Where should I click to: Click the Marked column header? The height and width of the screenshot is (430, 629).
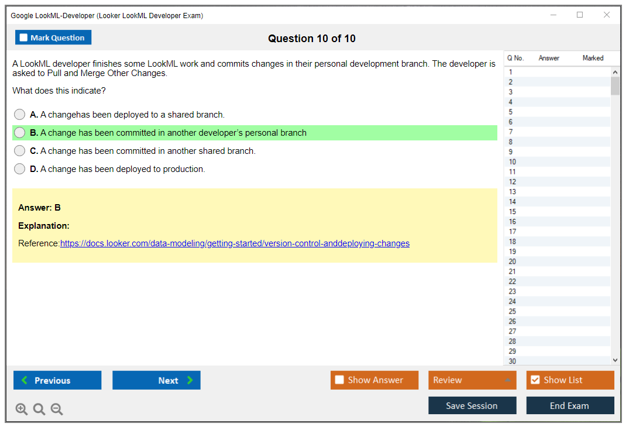[x=593, y=58]
